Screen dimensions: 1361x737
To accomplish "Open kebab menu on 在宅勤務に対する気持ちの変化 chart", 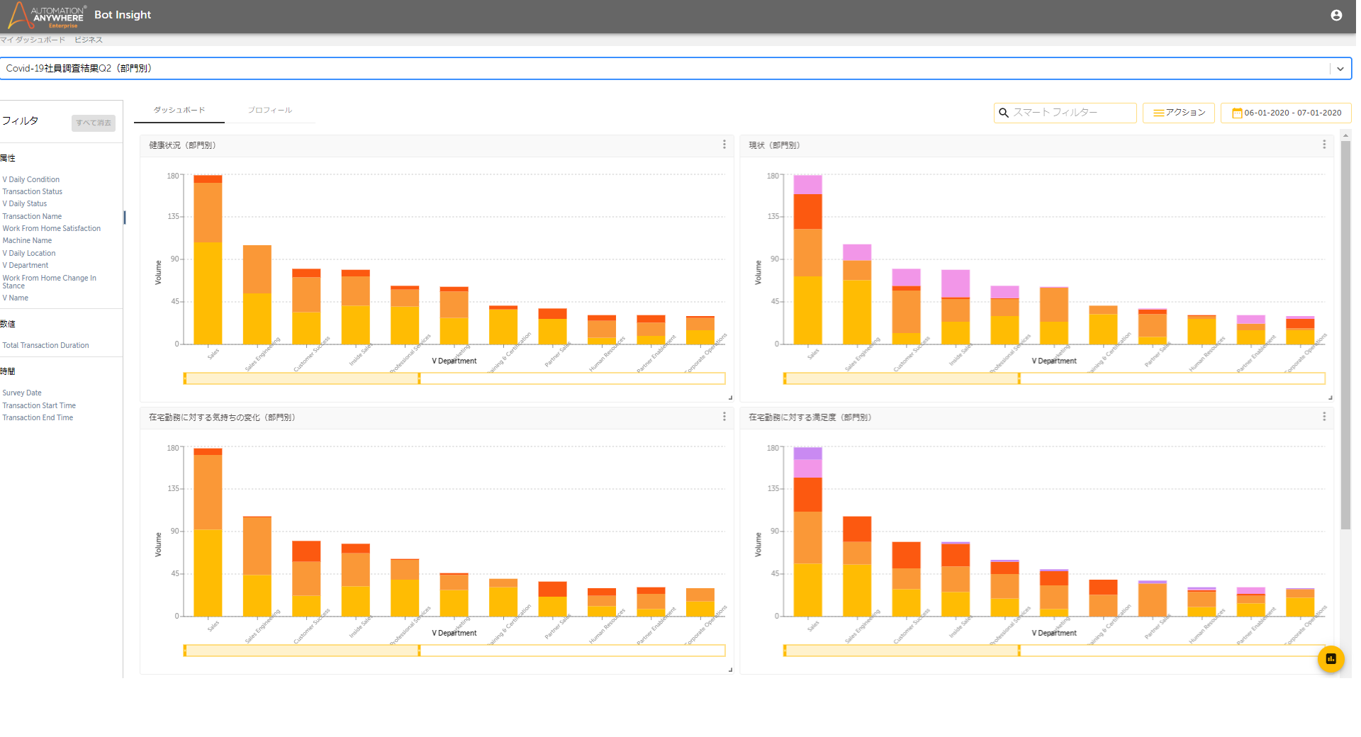I will coord(724,417).
